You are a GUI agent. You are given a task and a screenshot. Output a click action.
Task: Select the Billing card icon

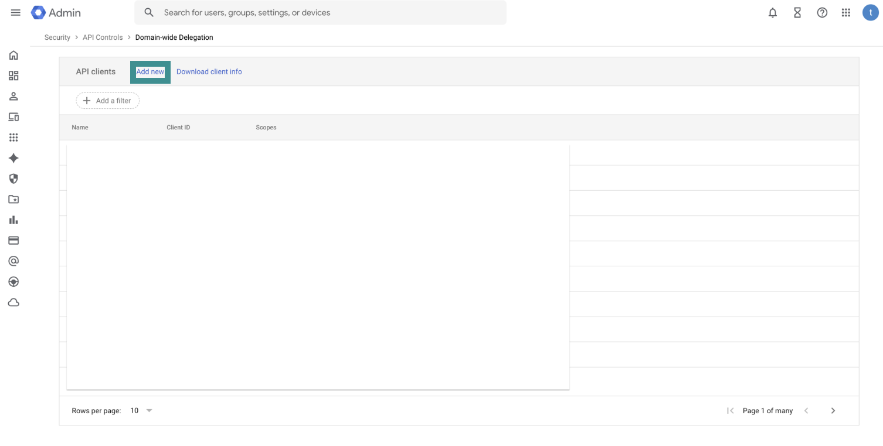[x=13, y=240]
